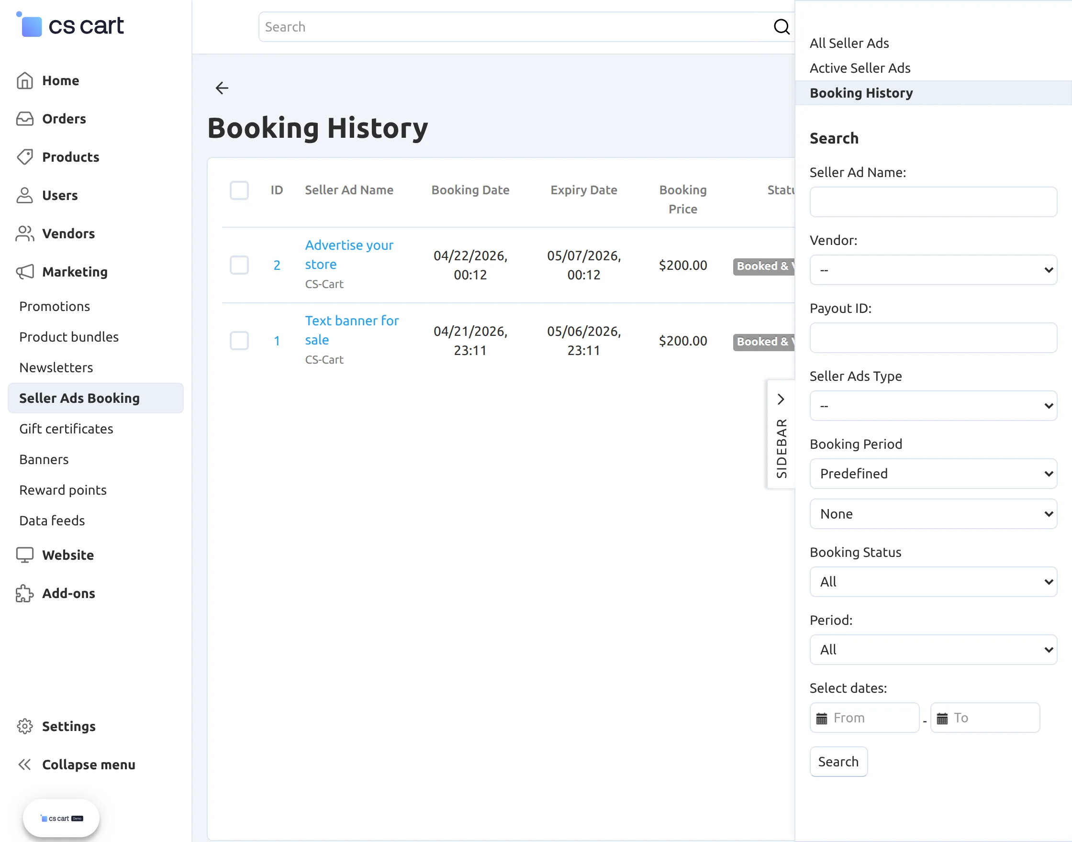Click the Booking Price column header
This screenshot has height=842, width=1072.
tap(683, 199)
